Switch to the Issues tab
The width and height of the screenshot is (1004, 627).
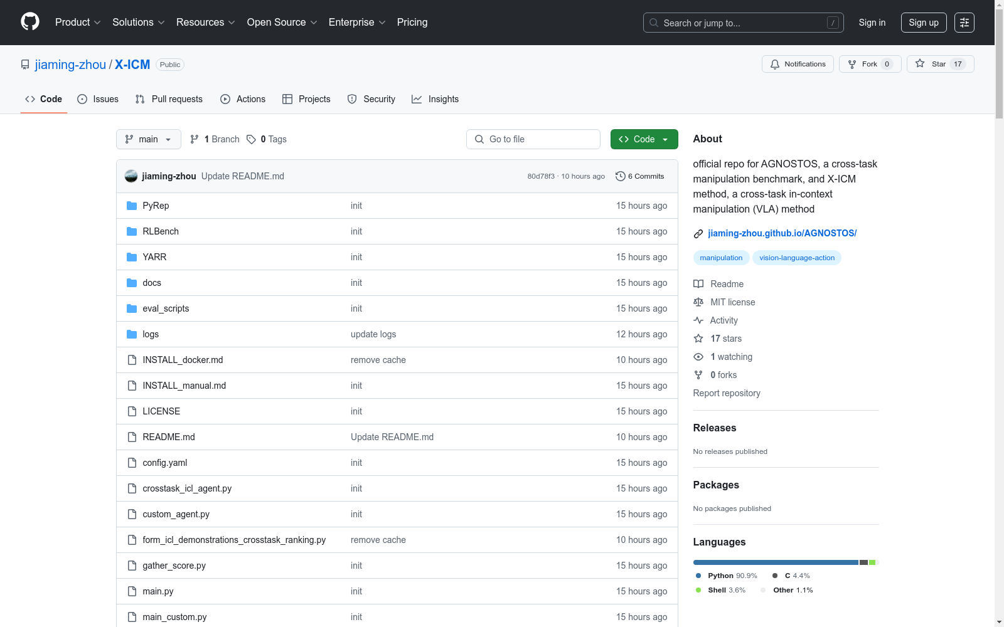98,99
